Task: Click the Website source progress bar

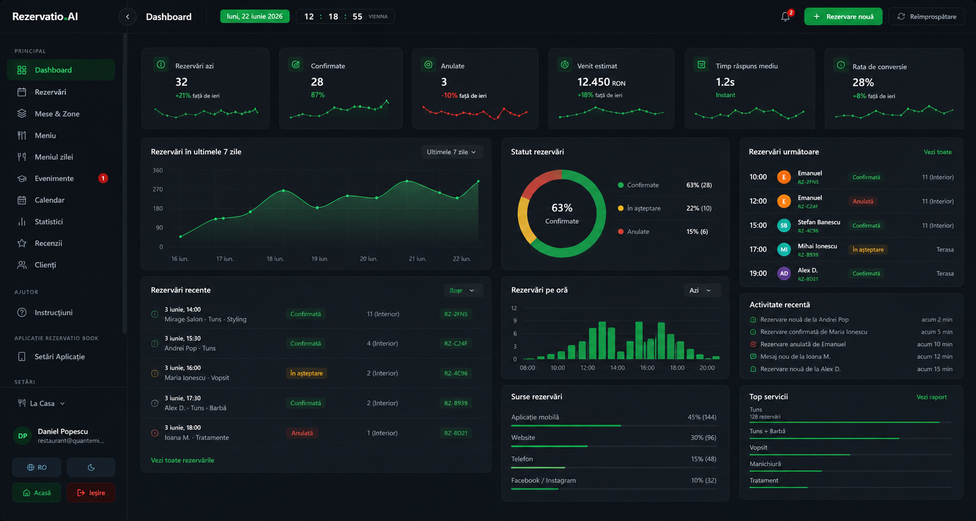Action: (614, 446)
